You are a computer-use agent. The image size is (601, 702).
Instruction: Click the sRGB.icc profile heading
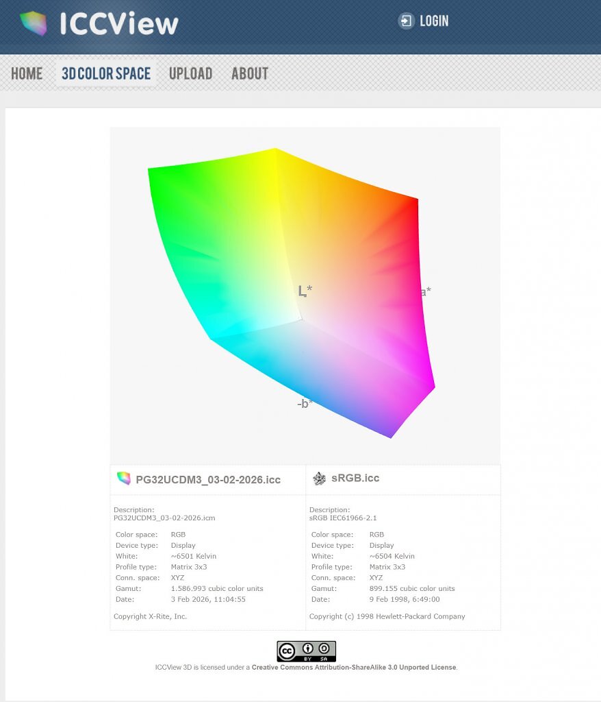coord(355,478)
